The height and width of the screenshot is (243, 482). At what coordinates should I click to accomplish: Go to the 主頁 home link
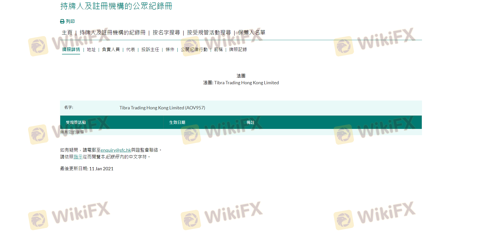click(x=67, y=33)
